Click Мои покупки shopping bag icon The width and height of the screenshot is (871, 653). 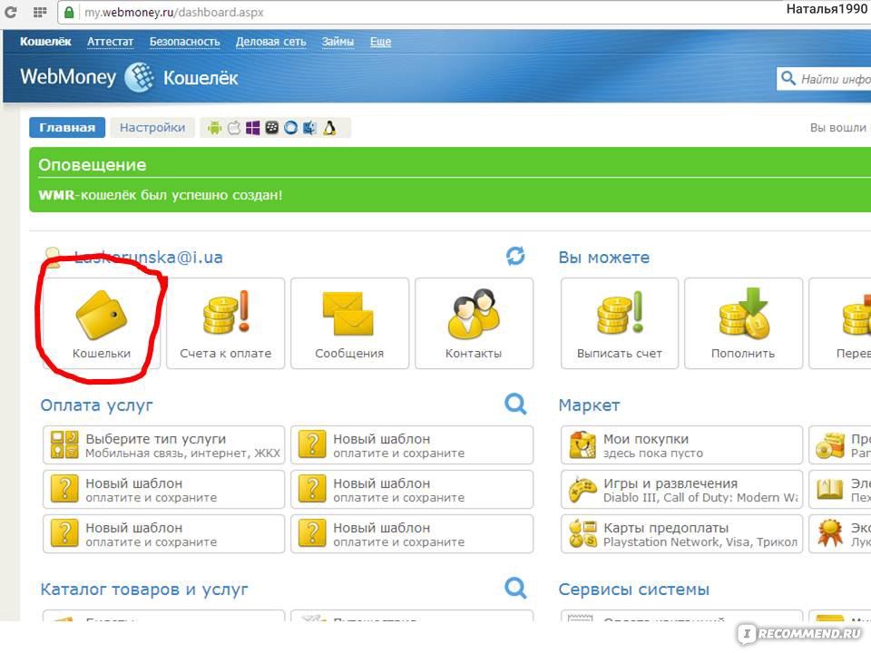(x=582, y=444)
